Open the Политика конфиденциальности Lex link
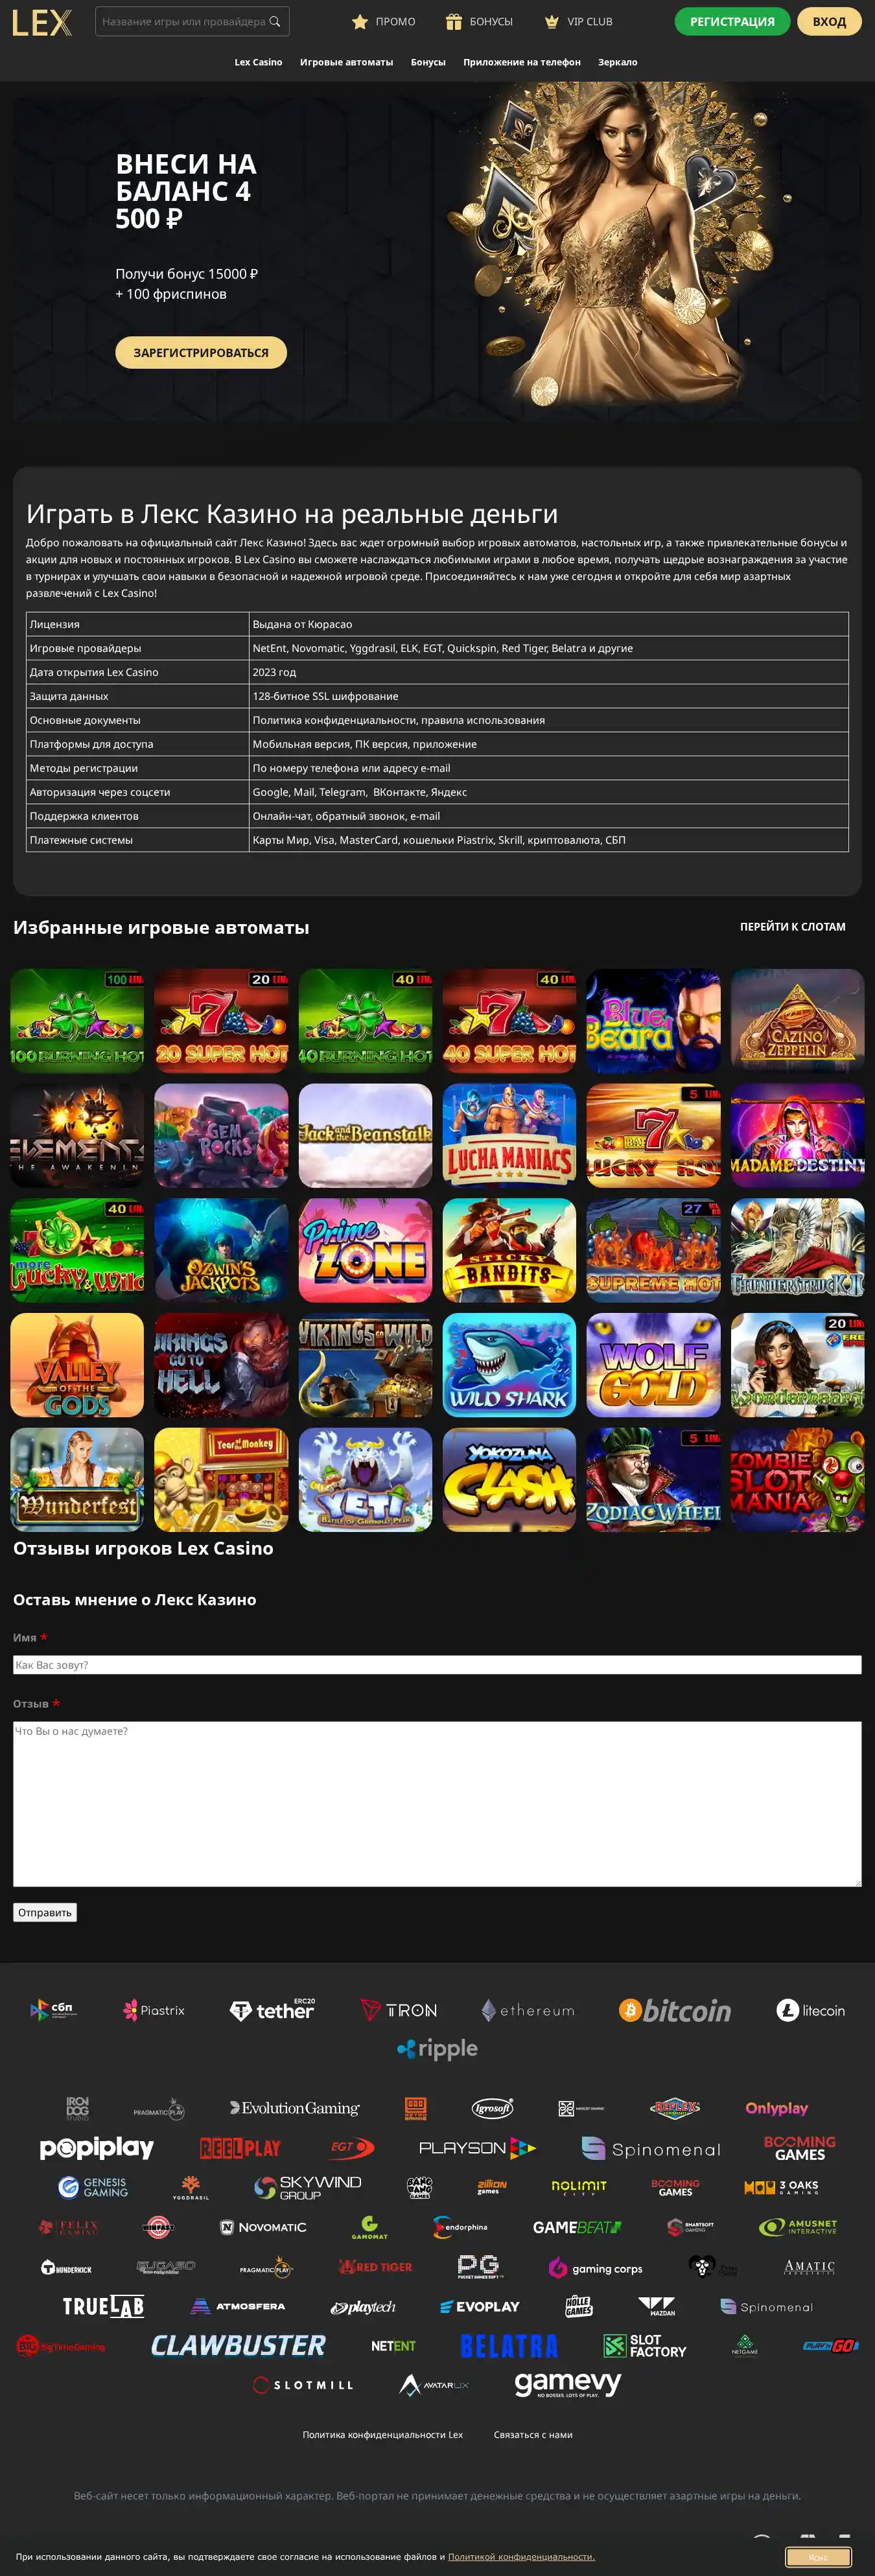 [383, 2434]
